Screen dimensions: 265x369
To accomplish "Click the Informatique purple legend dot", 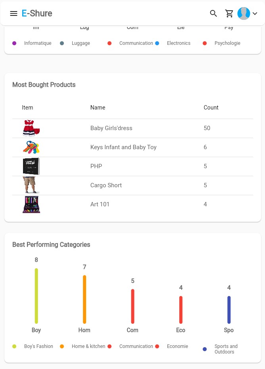I will coord(14,43).
